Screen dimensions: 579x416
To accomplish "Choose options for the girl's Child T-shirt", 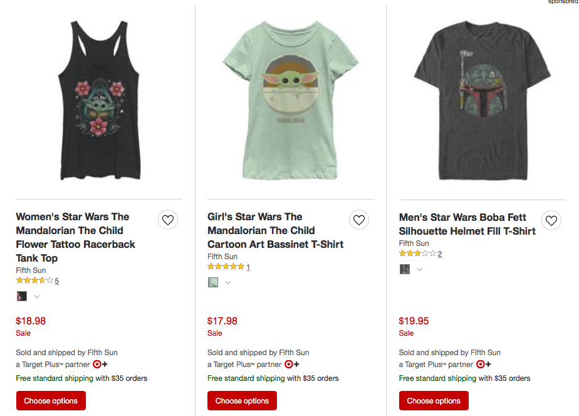I will 242,400.
